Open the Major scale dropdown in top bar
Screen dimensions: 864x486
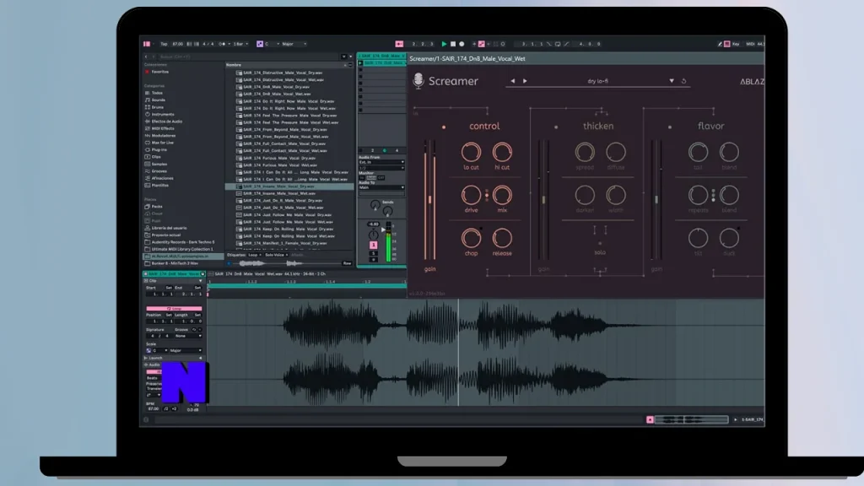294,44
